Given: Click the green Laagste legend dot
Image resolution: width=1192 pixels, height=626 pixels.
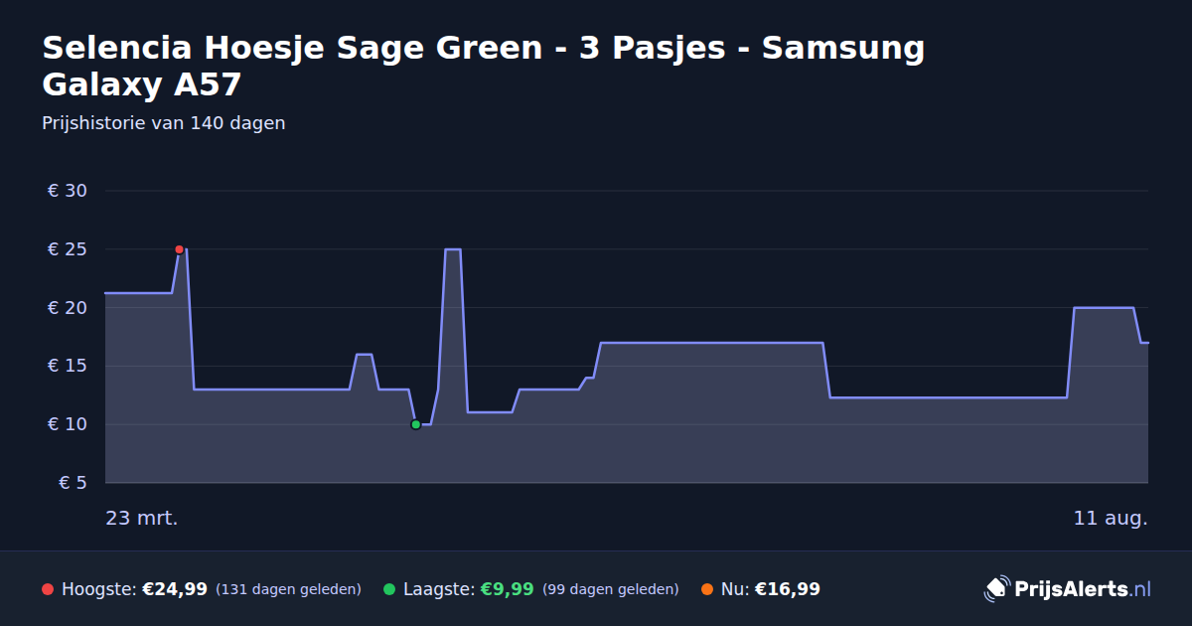Looking at the screenshot, I should pyautogui.click(x=389, y=589).
